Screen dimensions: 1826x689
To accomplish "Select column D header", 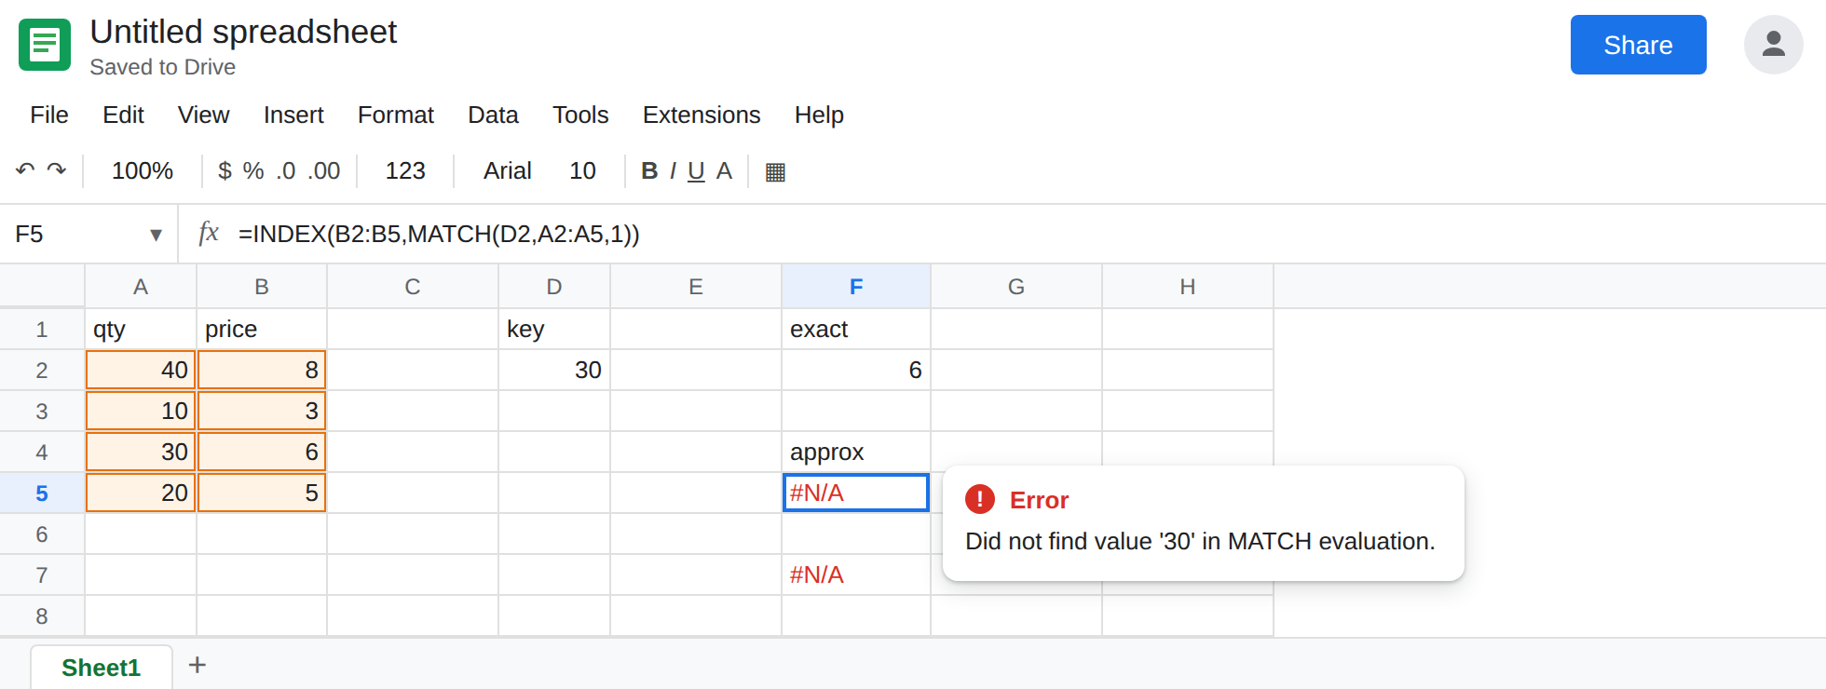I will [554, 287].
